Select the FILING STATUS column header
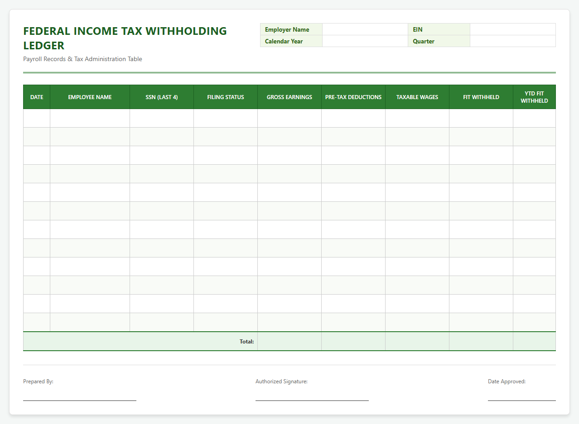The image size is (579, 424). (x=226, y=97)
